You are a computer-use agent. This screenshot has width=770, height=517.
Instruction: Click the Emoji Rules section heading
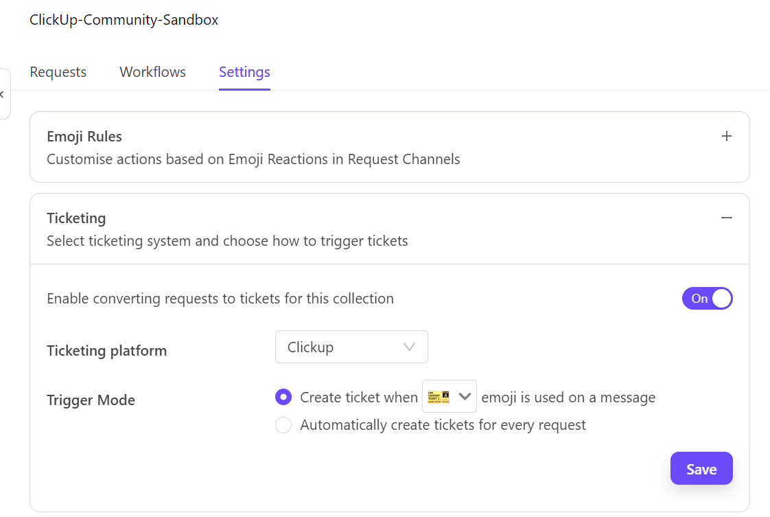pos(84,136)
